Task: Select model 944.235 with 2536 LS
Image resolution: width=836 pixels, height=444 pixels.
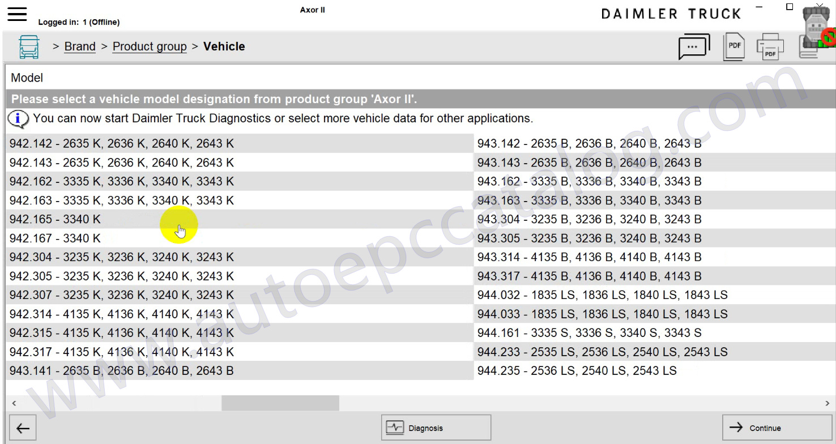Action: (577, 371)
